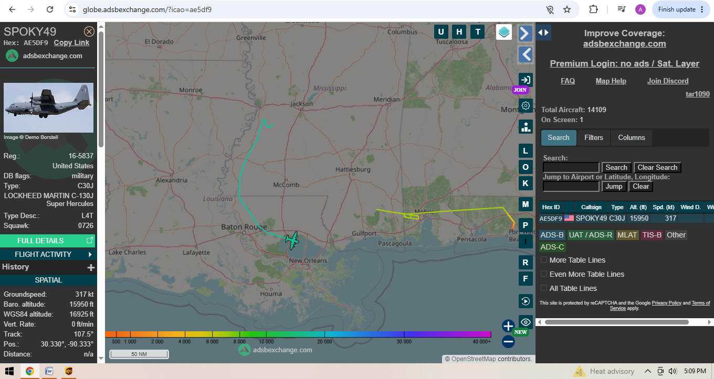714x379 pixels.
Task: Click the Clear Search button
Action: pos(657,168)
